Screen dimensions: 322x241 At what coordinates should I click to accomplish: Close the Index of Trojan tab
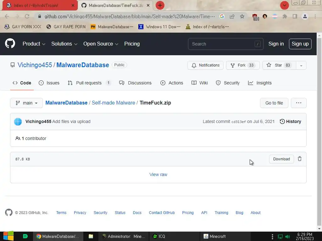pos(73,5)
